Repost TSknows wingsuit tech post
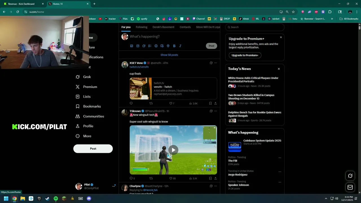 [151, 178]
